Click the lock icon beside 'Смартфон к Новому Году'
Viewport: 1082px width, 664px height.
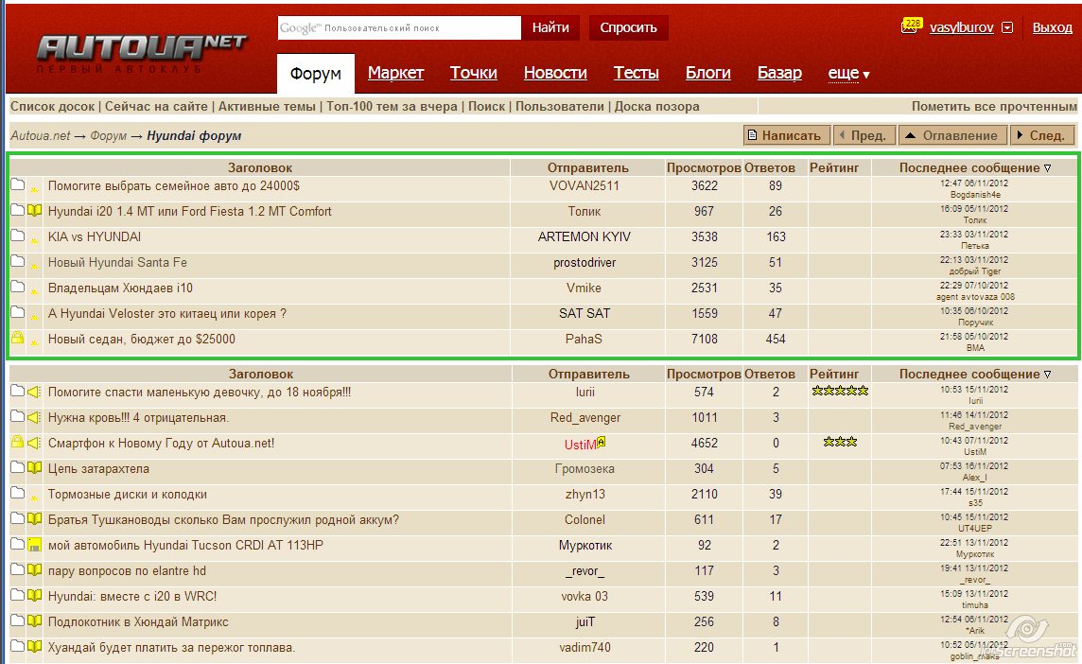17,443
